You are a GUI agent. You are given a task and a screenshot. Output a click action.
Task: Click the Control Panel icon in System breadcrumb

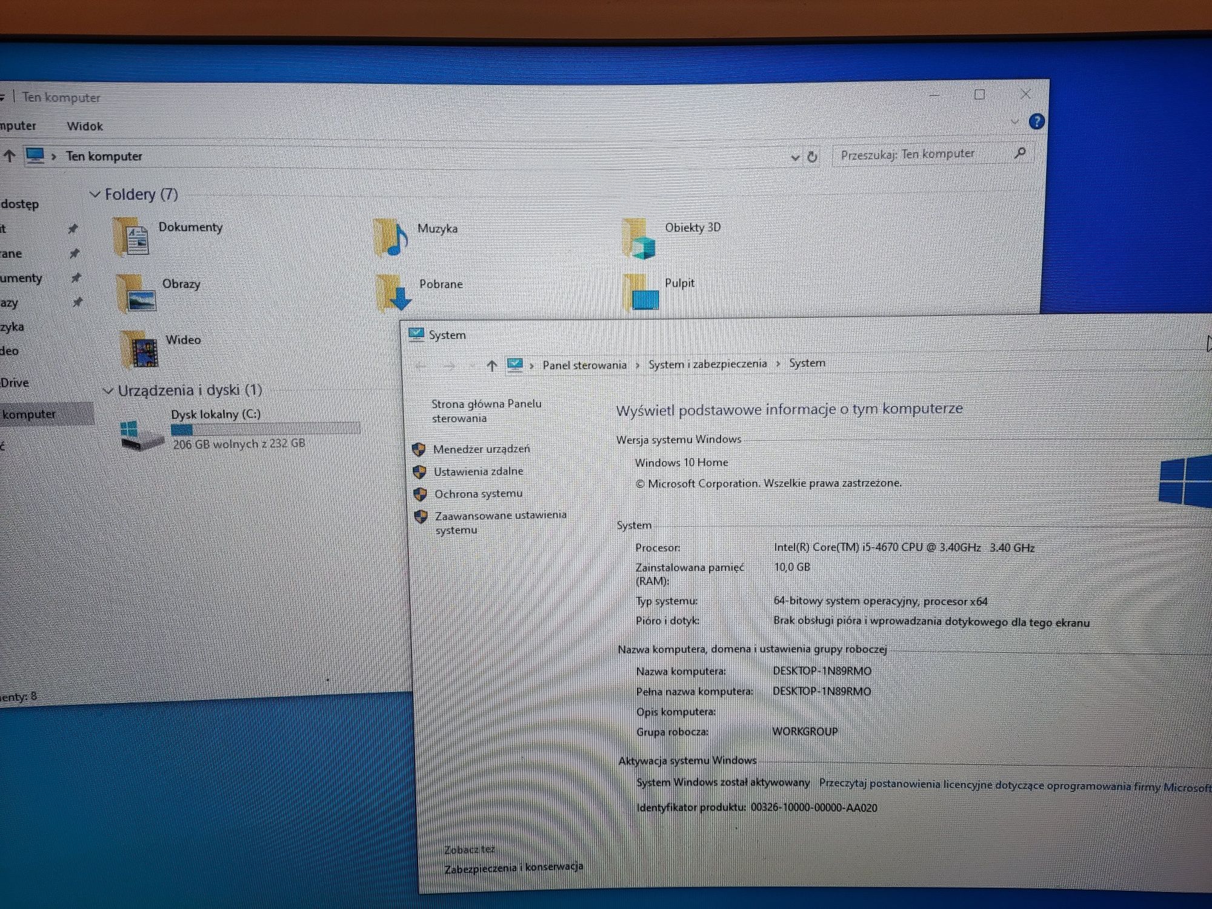pyautogui.click(x=514, y=365)
